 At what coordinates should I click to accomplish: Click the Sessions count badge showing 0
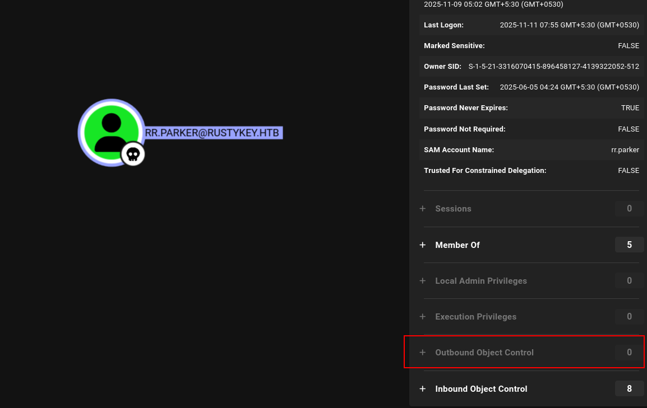coord(629,209)
